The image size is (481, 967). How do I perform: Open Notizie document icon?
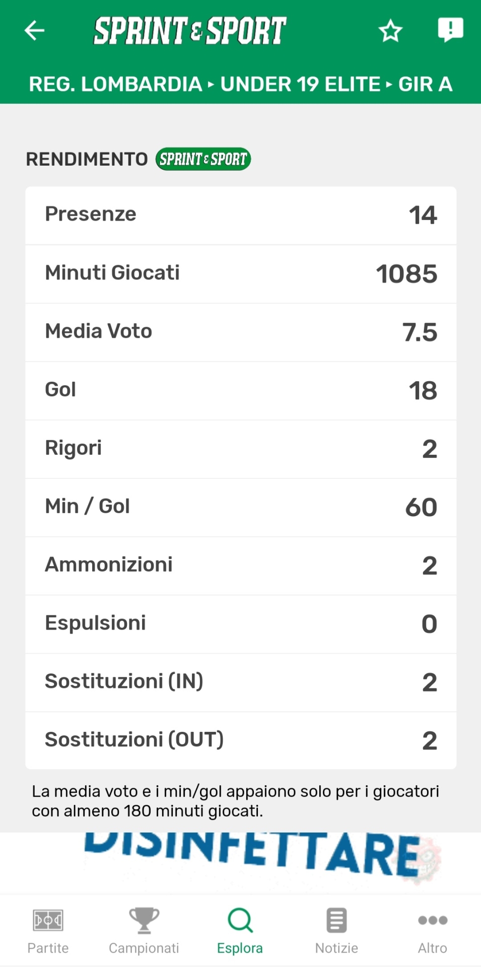coord(336,921)
